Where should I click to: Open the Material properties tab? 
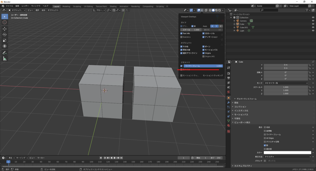pyautogui.click(x=229, y=125)
